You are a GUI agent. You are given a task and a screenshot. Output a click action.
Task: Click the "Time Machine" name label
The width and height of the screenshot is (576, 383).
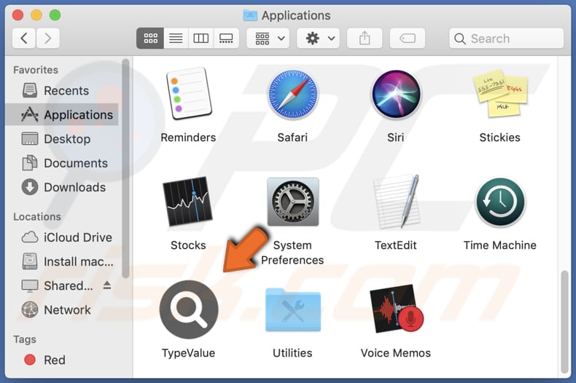point(500,245)
